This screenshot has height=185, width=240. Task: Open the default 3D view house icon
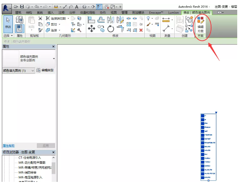coord(84,7)
